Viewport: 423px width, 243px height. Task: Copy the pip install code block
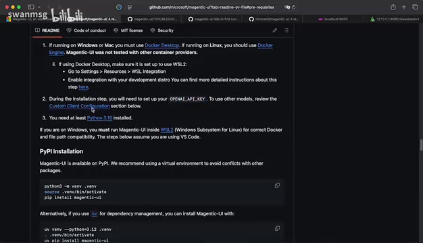(277, 186)
